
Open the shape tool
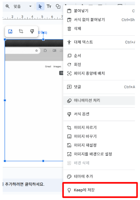click(x=58, y=6)
